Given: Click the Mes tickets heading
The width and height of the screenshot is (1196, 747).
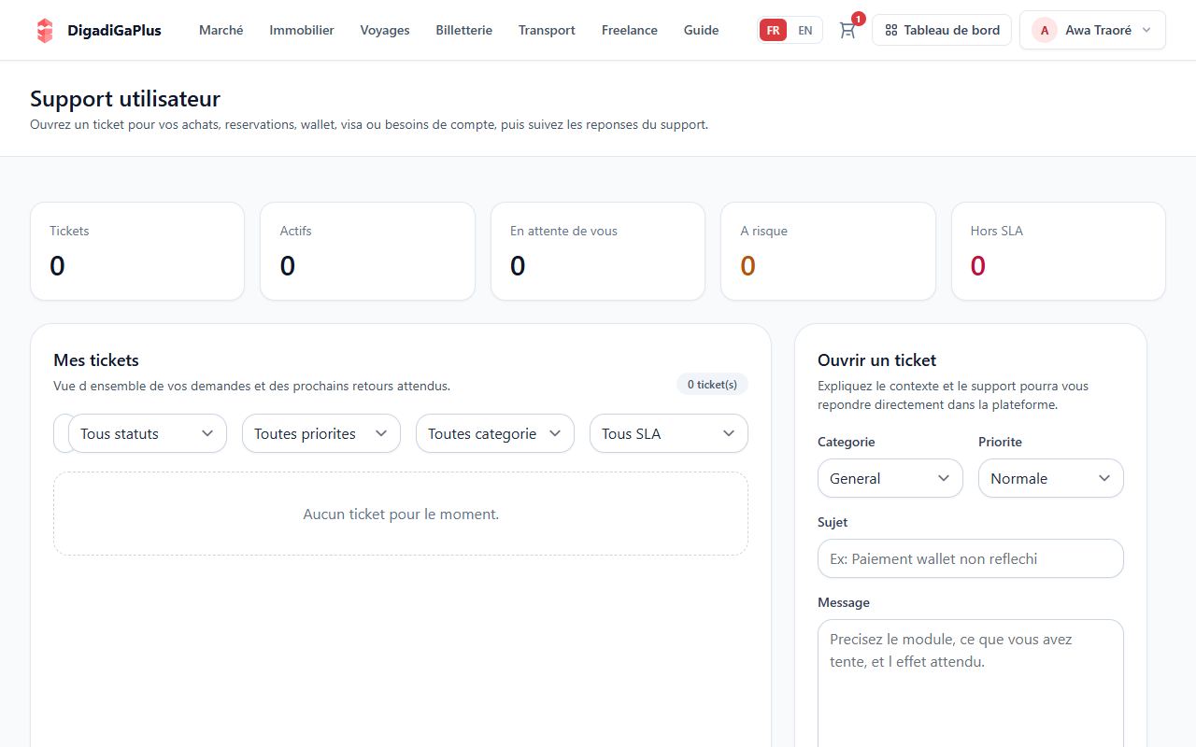Looking at the screenshot, I should (96, 359).
